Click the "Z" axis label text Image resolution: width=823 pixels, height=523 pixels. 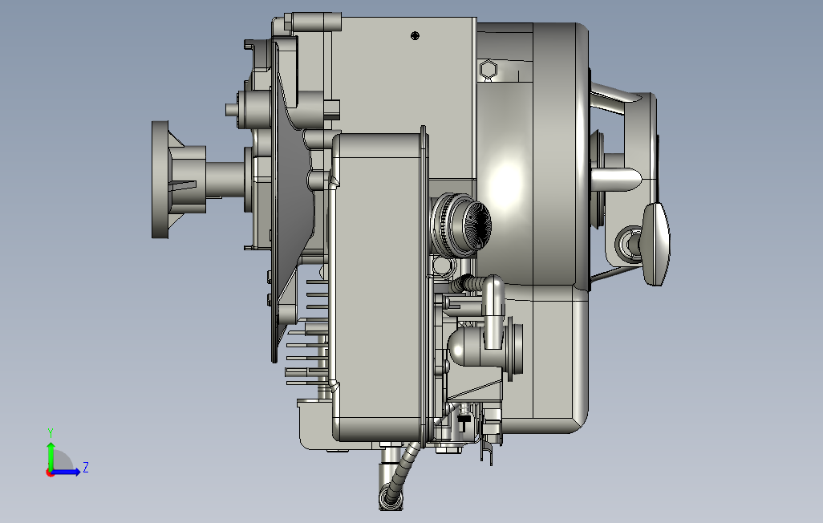[86, 467]
